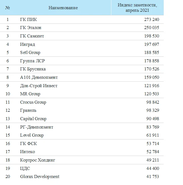Click the Индекс заметности column header
The height and width of the screenshot is (185, 183).
click(137, 8)
